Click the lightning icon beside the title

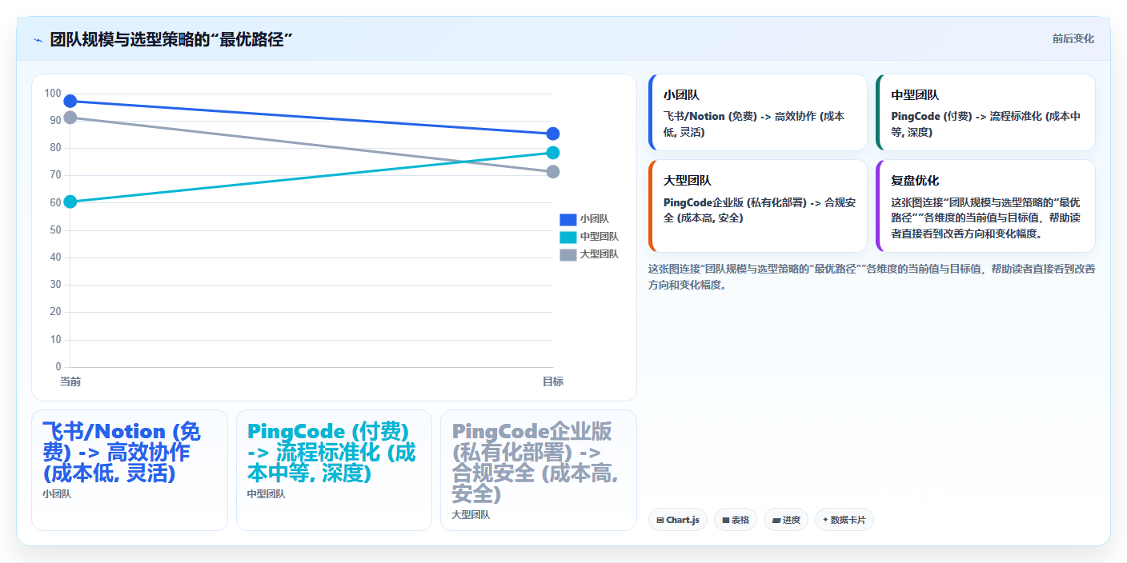(38, 39)
